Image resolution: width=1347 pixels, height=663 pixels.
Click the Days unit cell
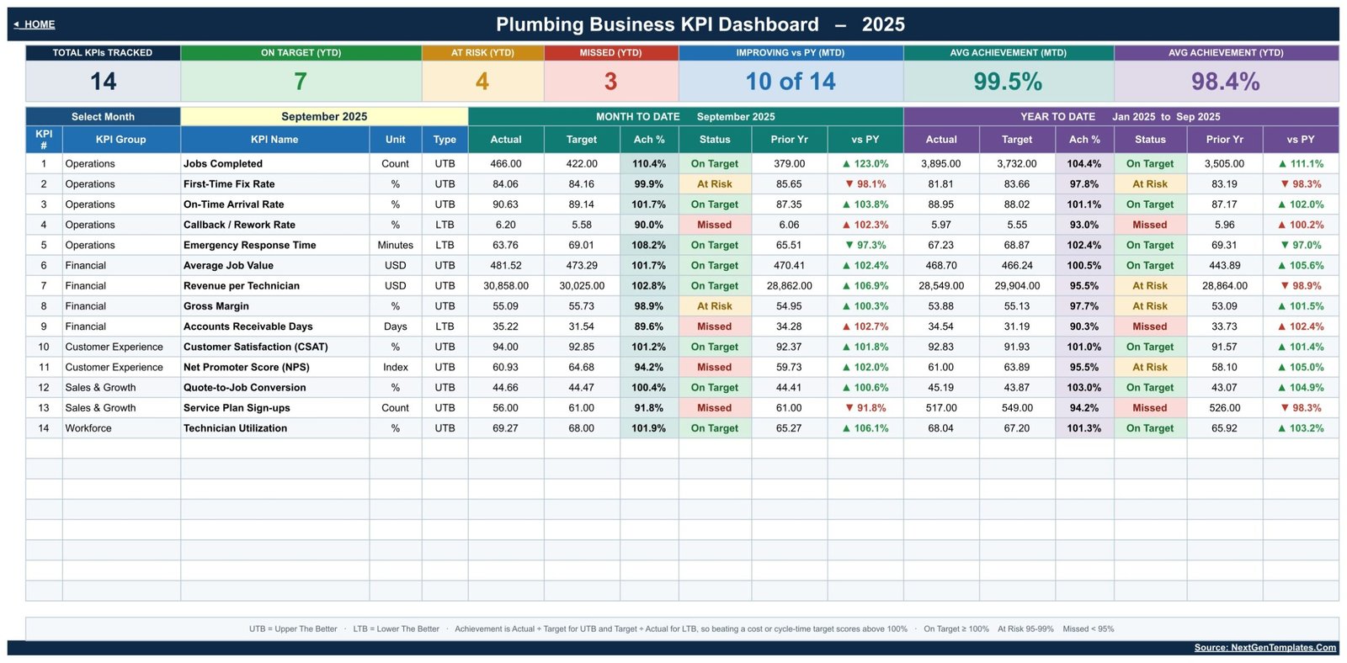pos(396,326)
